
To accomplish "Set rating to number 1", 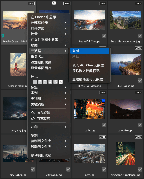I will click(x=35, y=82).
